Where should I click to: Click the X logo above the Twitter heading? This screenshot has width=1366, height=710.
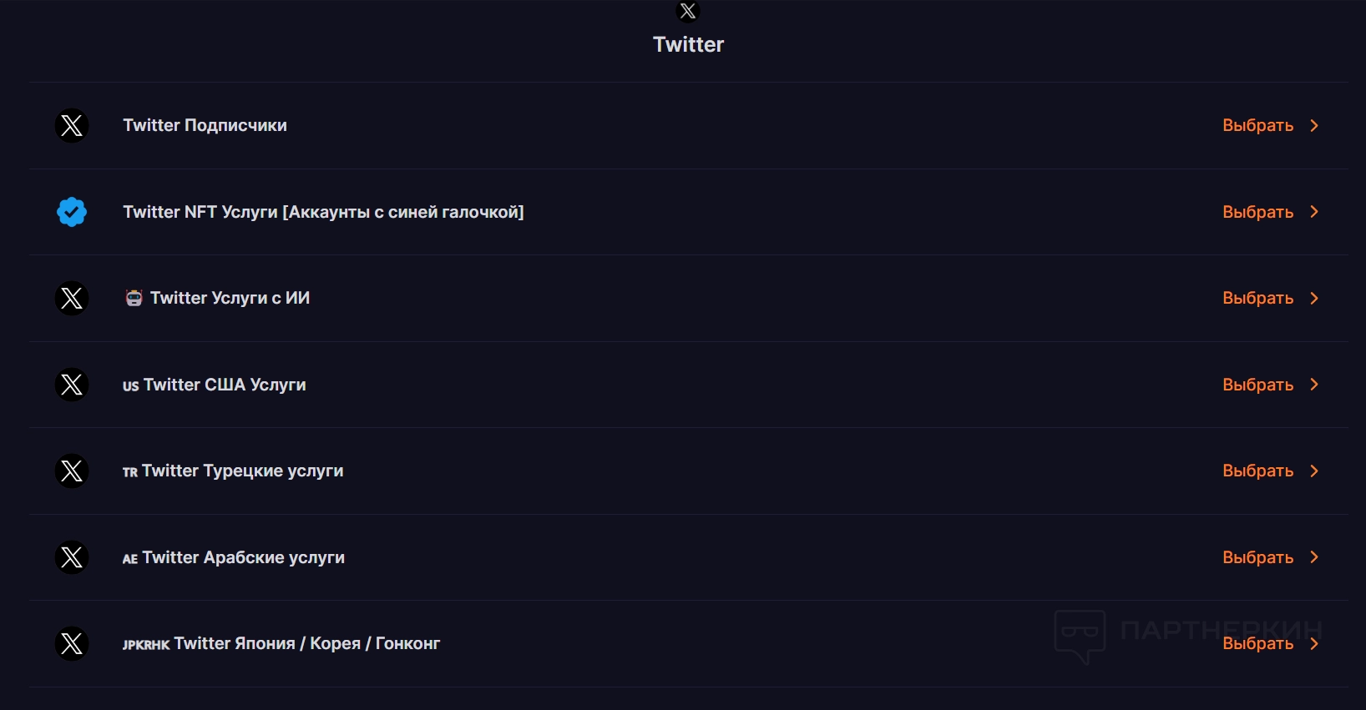(688, 11)
